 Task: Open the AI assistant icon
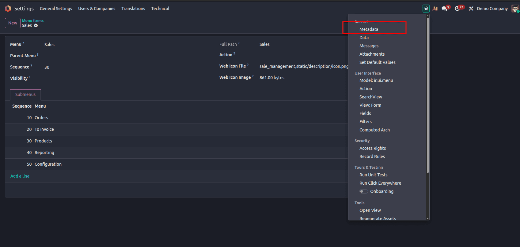[435, 9]
